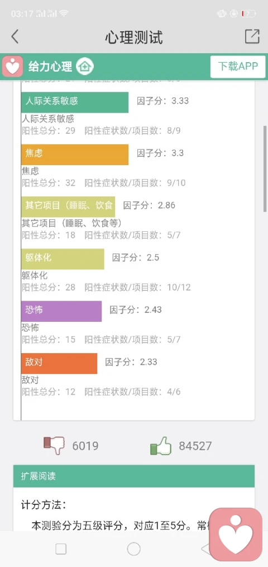Click the green thumbs-up like icon
Viewport: 268px width, 567px height.
coord(161,446)
